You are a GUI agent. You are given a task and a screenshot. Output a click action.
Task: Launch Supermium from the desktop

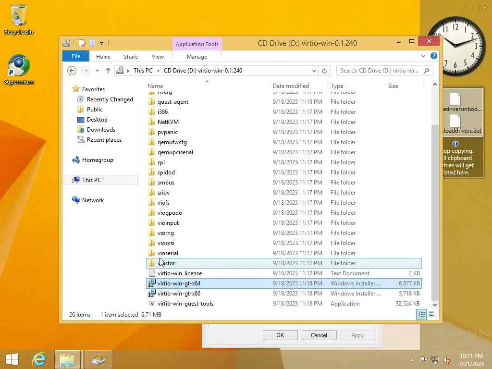point(19,70)
